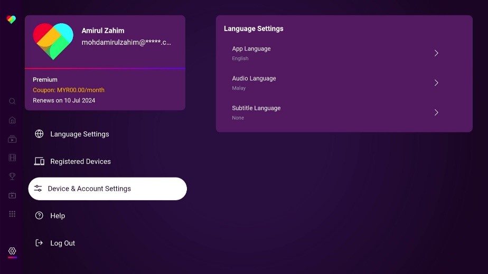The width and height of the screenshot is (488, 274).
Task: Click the devices icon beside Registered Devices
Action: point(39,161)
